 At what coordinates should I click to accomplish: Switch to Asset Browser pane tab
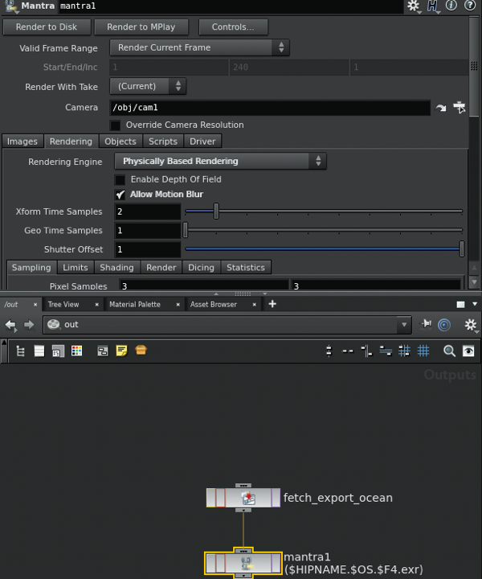(214, 305)
